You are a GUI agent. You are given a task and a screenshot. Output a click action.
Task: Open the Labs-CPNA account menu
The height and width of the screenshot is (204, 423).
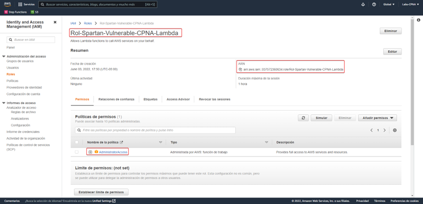(410, 5)
